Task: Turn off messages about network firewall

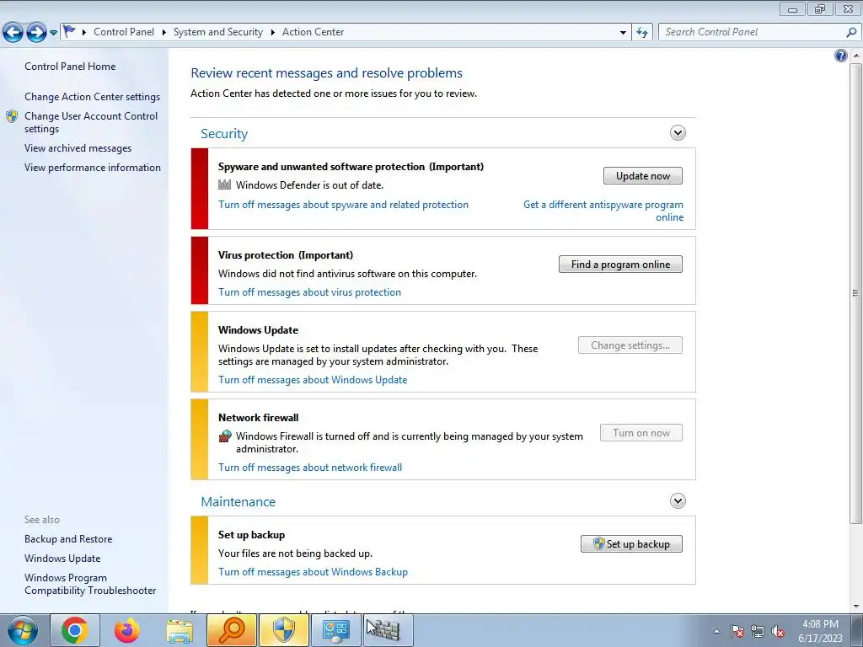Action: click(310, 467)
